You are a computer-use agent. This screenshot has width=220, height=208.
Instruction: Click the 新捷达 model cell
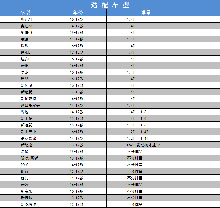point(25,198)
